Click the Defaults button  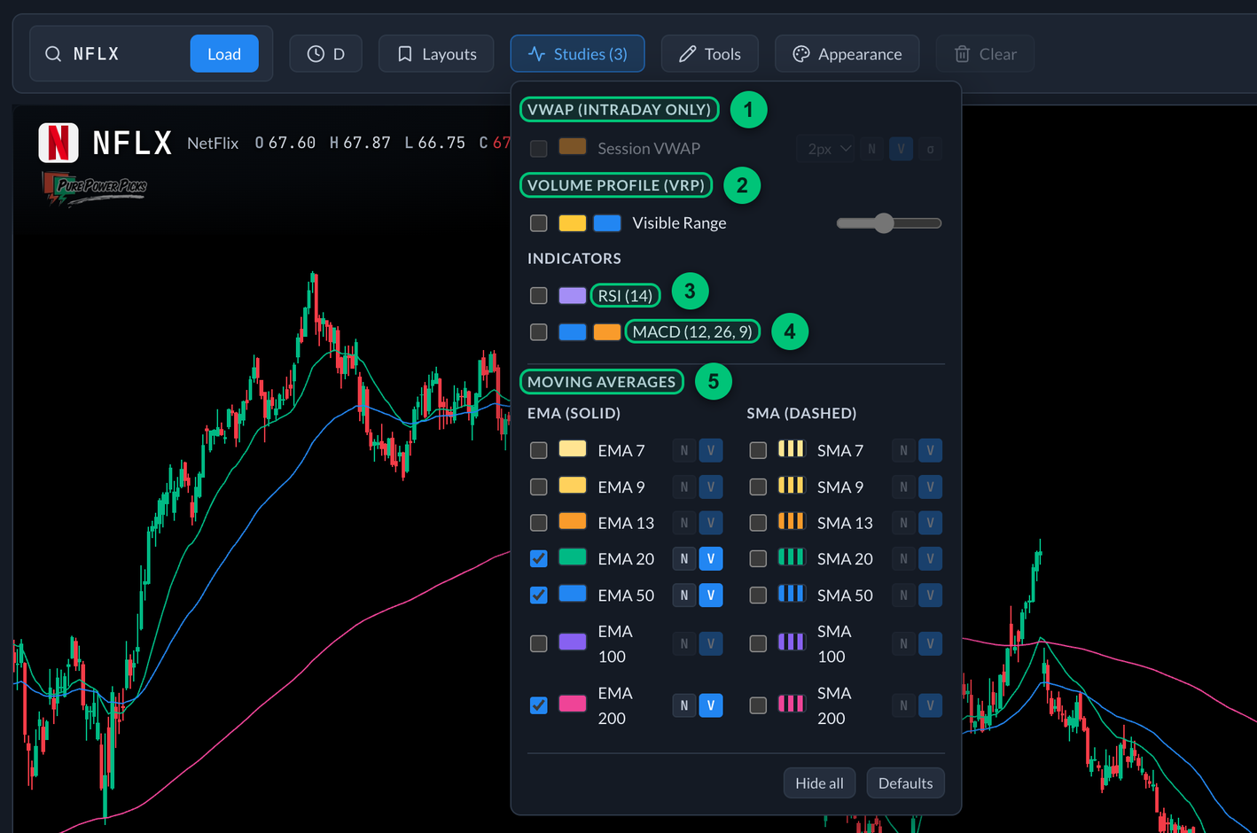(905, 783)
